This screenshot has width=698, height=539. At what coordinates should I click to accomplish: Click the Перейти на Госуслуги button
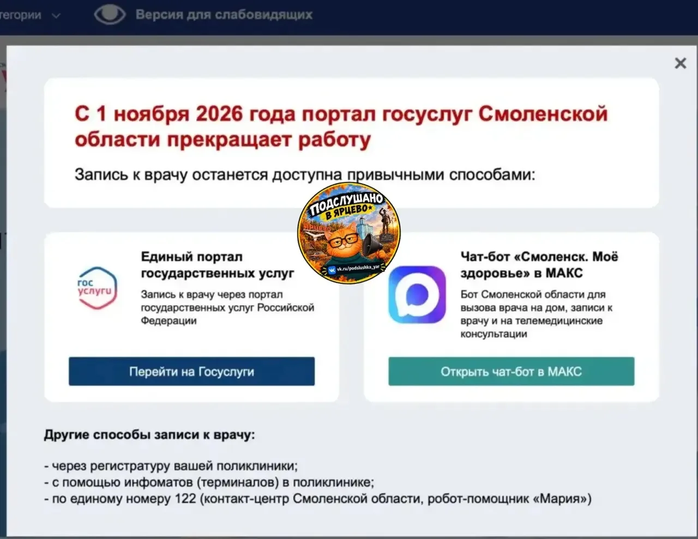191,372
